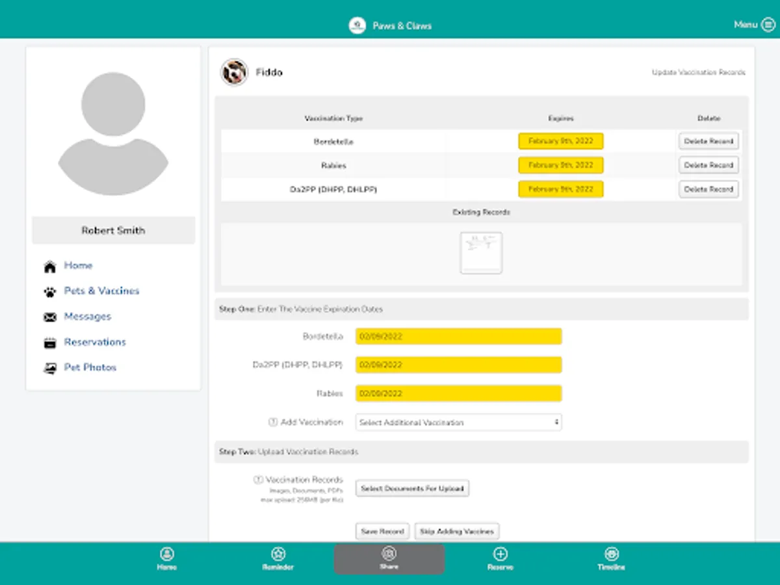Click the Da2PP expiration date input field
This screenshot has width=780, height=585.
pos(459,365)
